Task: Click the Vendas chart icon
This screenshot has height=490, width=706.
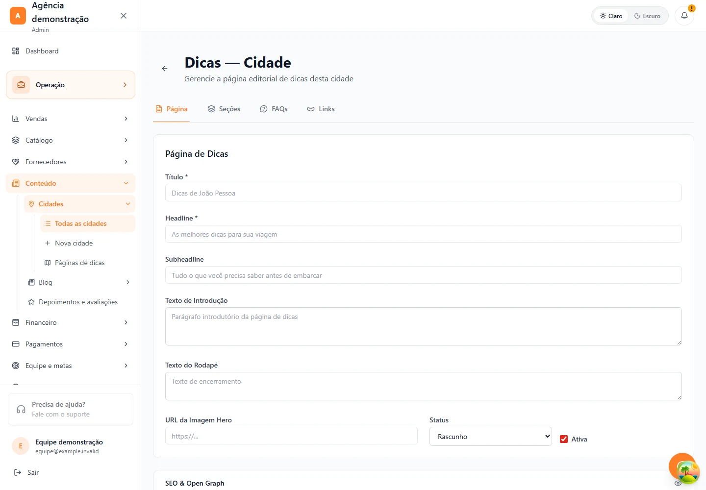Action: coord(16,119)
